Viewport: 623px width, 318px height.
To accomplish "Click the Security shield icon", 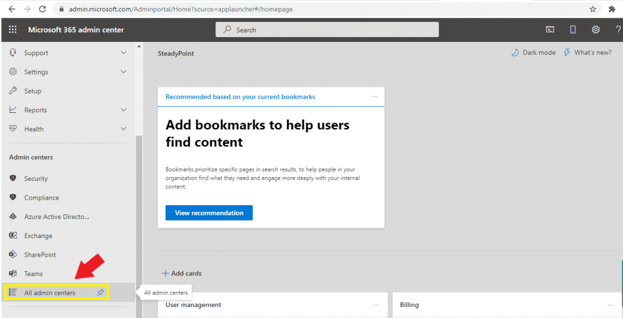I will [x=13, y=178].
